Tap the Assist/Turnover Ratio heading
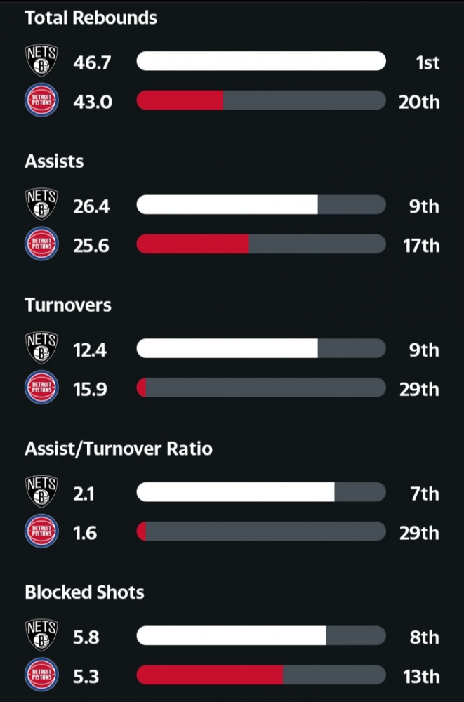 pos(118,448)
